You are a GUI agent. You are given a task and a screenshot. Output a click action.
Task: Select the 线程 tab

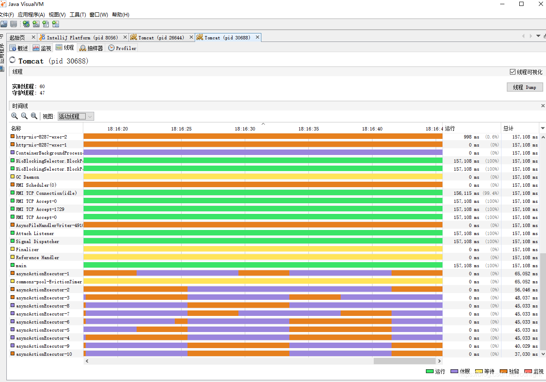pos(65,47)
